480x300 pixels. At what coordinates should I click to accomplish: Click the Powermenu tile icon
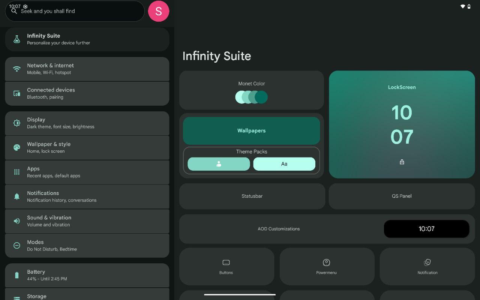(326, 262)
